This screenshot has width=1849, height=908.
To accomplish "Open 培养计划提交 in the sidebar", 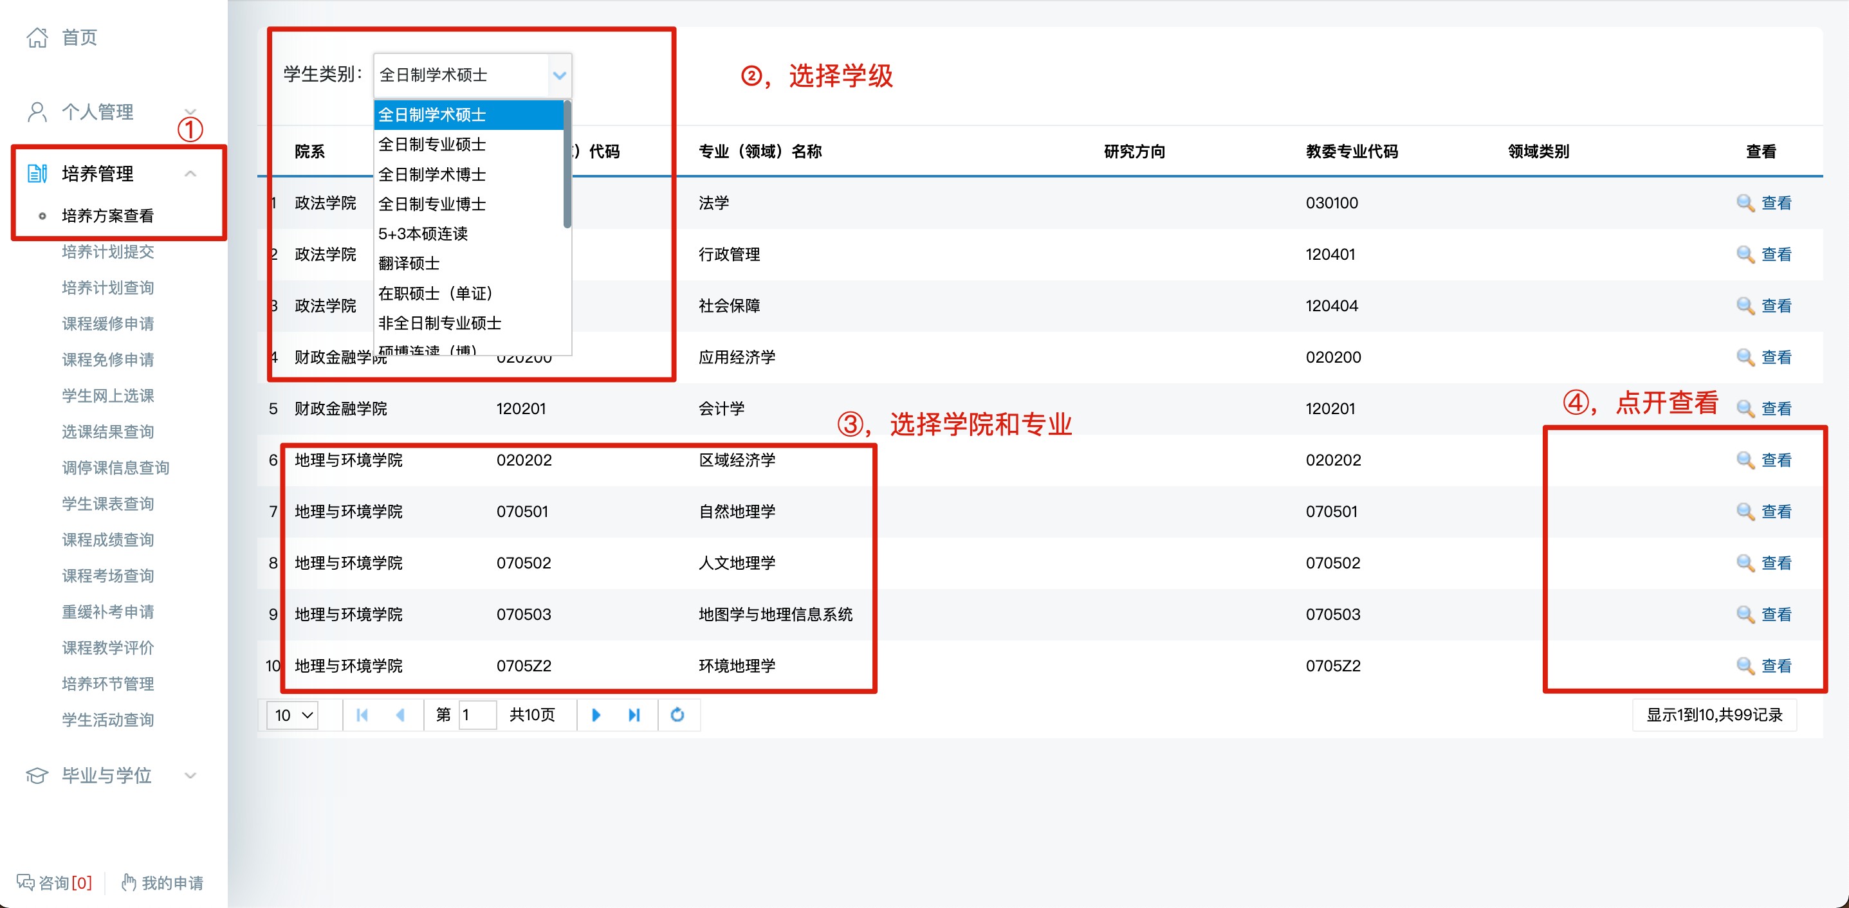I will tap(107, 251).
